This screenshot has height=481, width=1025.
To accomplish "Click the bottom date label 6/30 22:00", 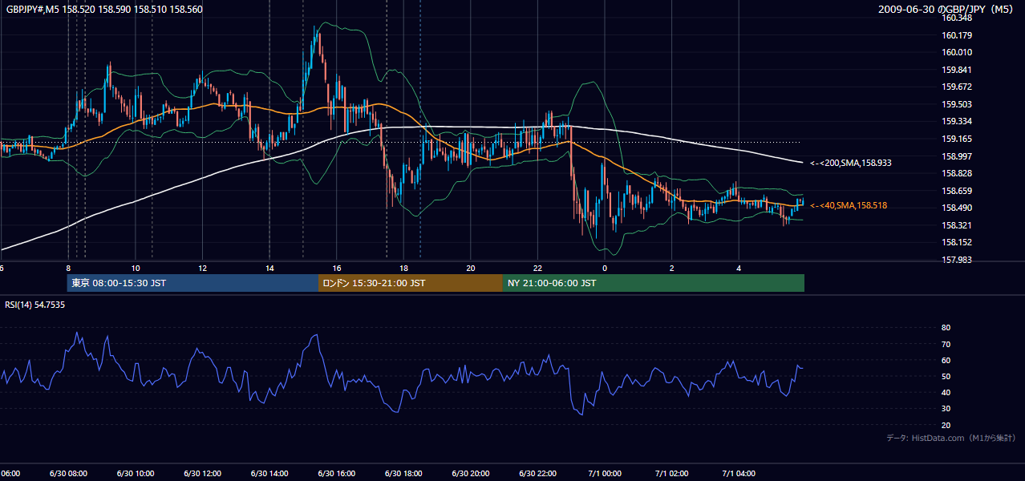I will click(x=537, y=473).
